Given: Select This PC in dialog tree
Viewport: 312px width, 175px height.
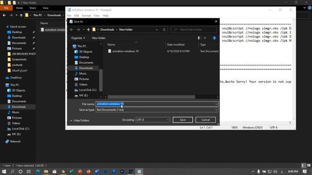Looking at the screenshot, I should 82,46.
